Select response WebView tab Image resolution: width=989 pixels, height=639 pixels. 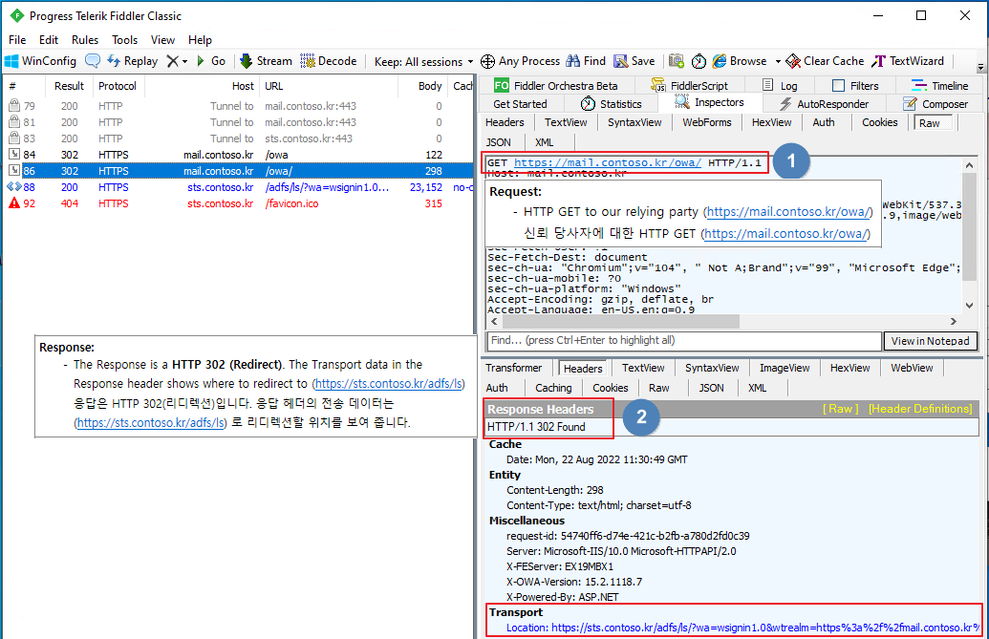(912, 368)
